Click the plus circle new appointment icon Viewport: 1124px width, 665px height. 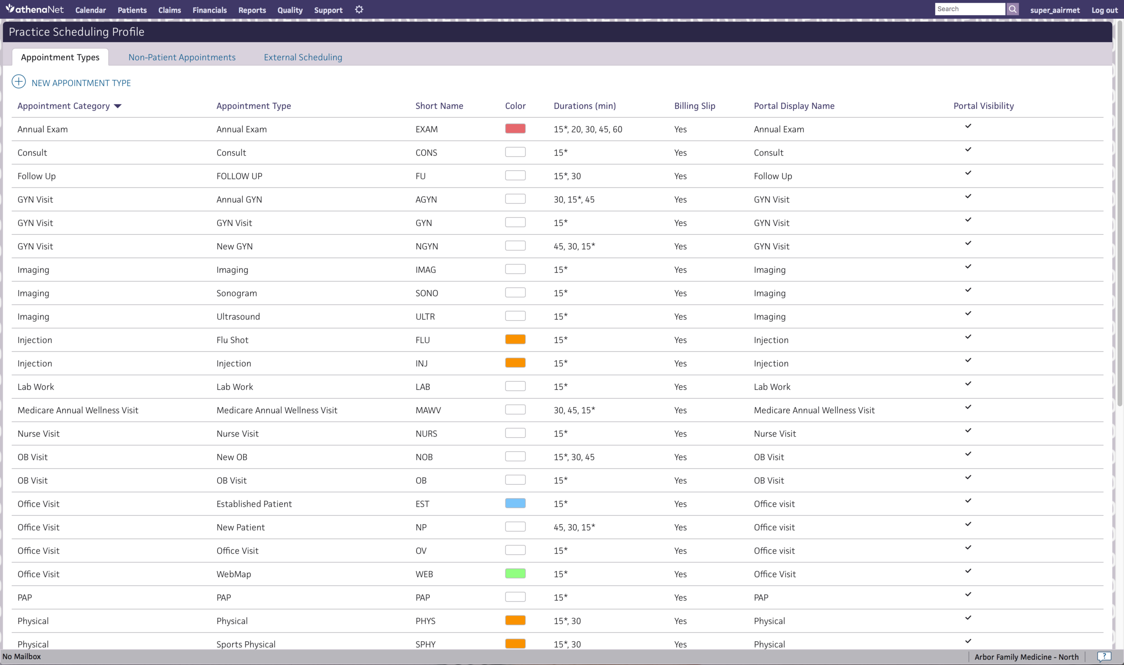tap(18, 81)
